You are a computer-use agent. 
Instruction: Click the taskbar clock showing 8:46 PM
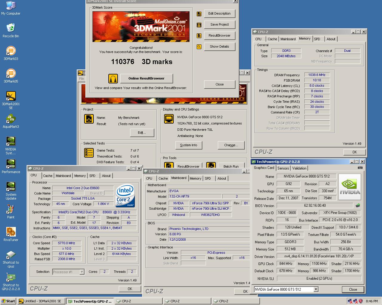point(372,301)
